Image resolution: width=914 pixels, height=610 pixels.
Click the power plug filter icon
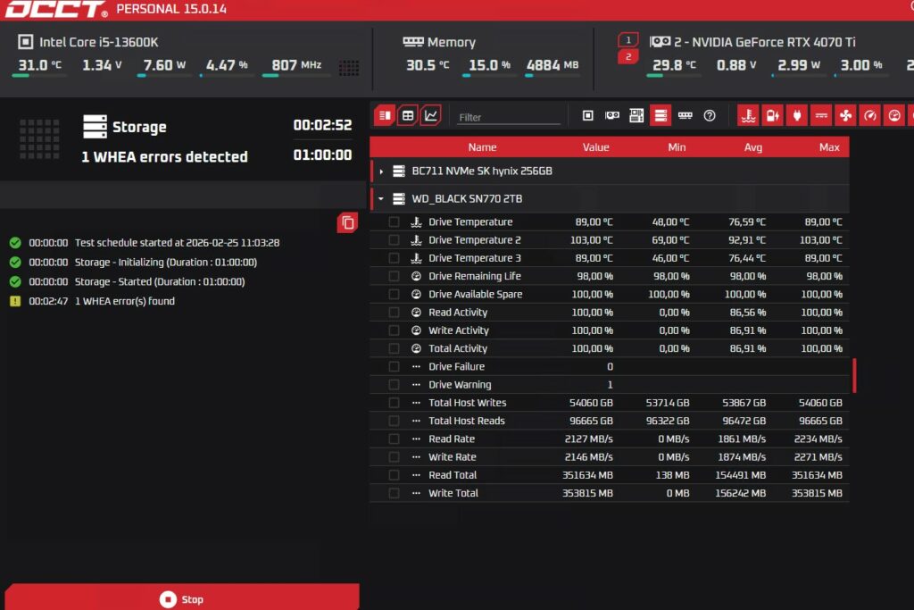click(797, 115)
